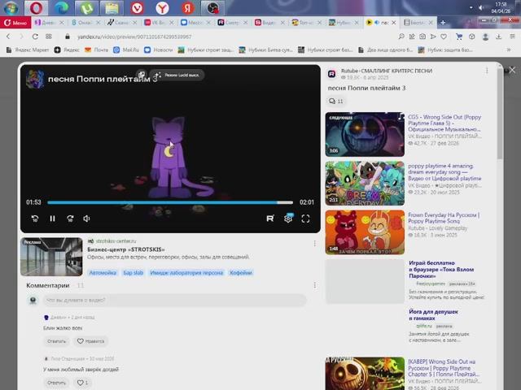
Task: Toggle the Lucid mode pill above video
Action: 177,75
